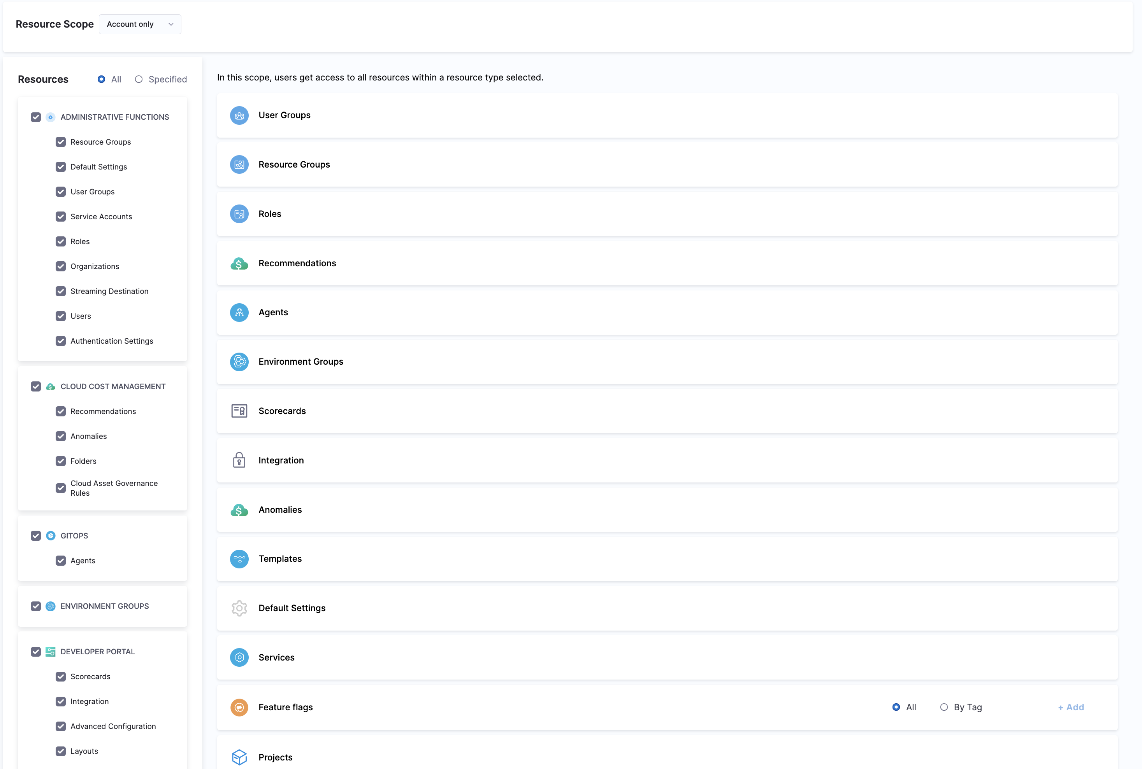The height and width of the screenshot is (769, 1142).
Task: Click the Templates icon
Action: click(239, 559)
